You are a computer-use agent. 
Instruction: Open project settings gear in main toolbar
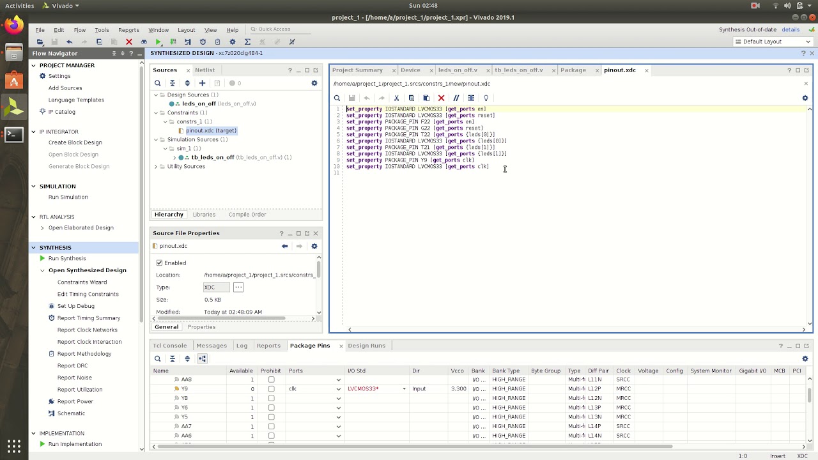point(232,42)
